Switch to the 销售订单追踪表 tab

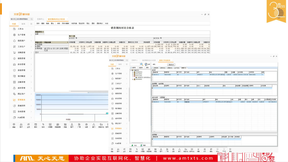(164, 60)
